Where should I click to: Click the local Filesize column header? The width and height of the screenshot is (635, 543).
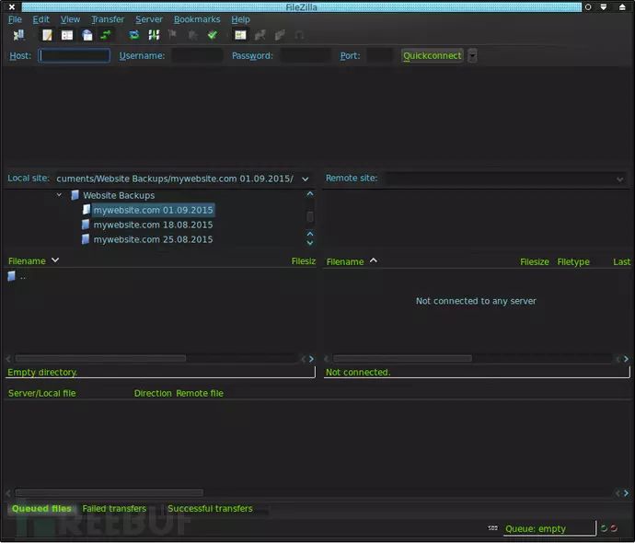304,261
